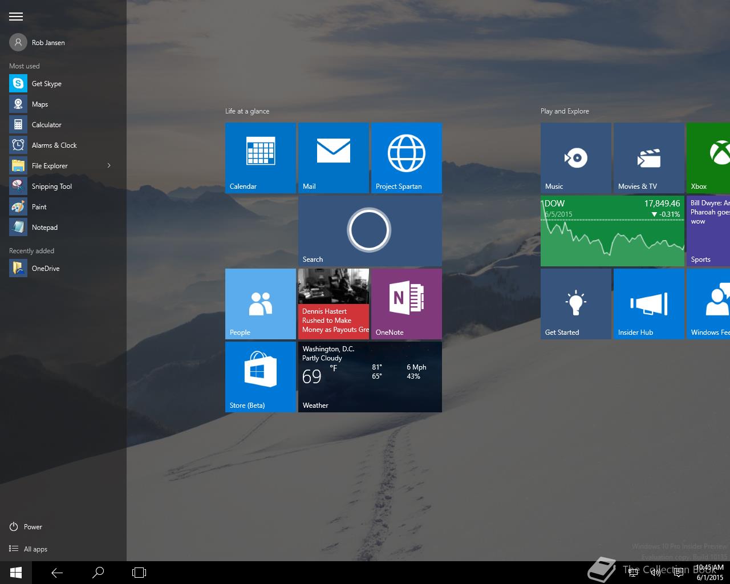Open Movies & TV tile
Image resolution: width=730 pixels, height=584 pixels.
click(649, 158)
